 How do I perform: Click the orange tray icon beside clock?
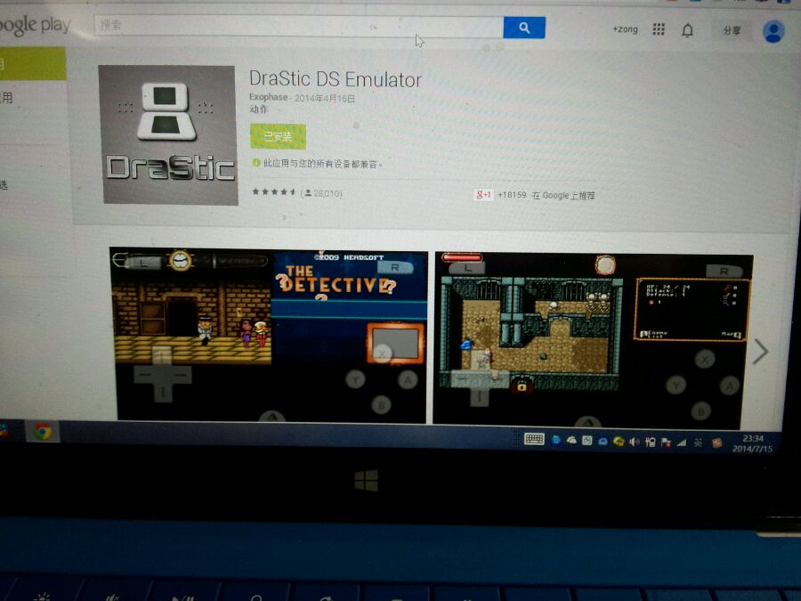(716, 443)
